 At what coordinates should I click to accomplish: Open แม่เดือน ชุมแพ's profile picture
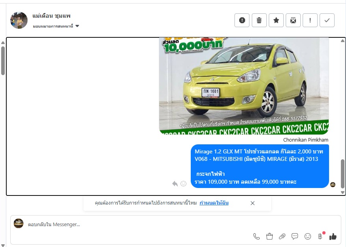(x=19, y=20)
